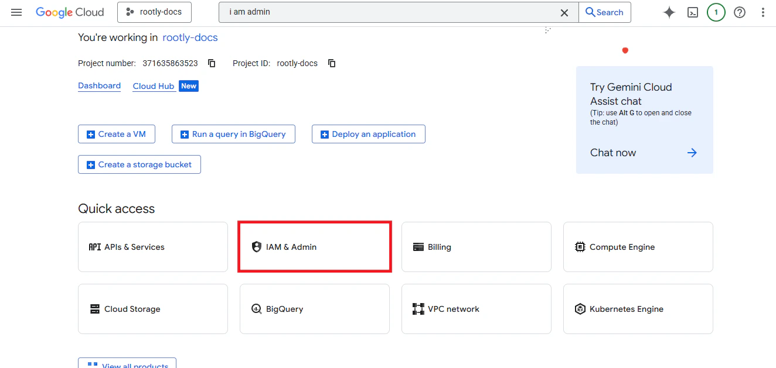776x368 pixels.
Task: Copy the Project ID rootly-docs
Action: click(331, 63)
